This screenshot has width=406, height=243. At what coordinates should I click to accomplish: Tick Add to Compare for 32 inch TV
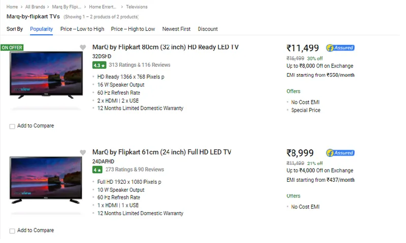click(x=12, y=127)
